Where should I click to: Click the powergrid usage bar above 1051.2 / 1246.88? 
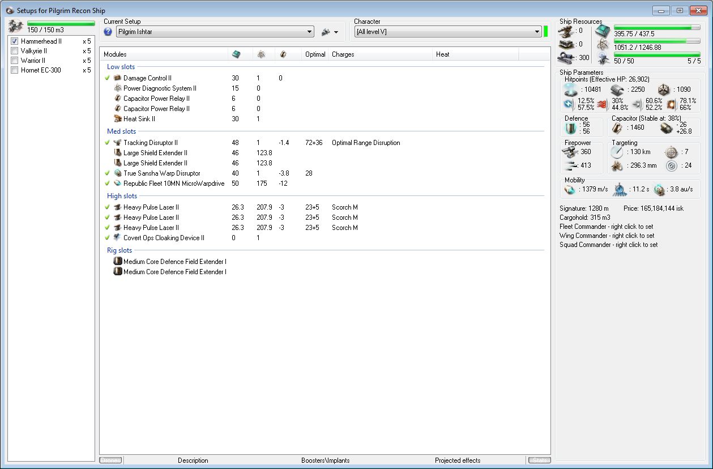(657, 41)
